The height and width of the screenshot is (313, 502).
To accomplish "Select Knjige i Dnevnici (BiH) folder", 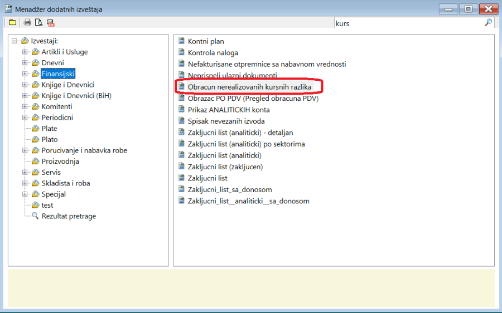I will pos(76,96).
